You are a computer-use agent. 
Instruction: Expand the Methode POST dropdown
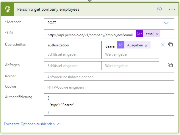click(166, 23)
